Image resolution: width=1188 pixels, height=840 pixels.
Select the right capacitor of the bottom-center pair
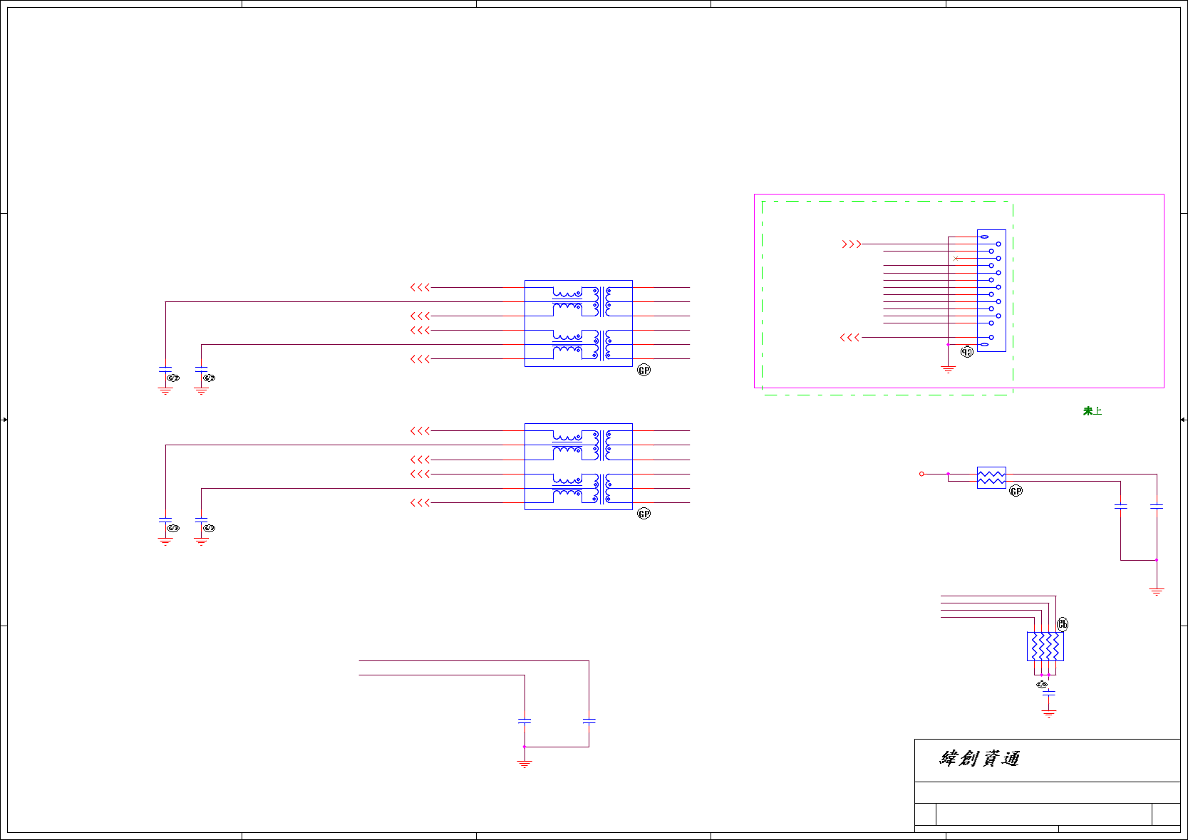[x=589, y=722]
